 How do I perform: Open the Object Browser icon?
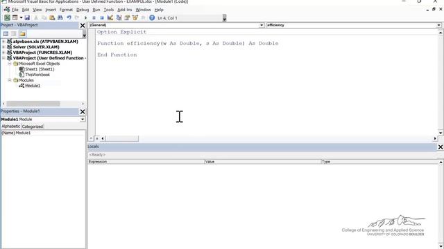(x=135, y=18)
